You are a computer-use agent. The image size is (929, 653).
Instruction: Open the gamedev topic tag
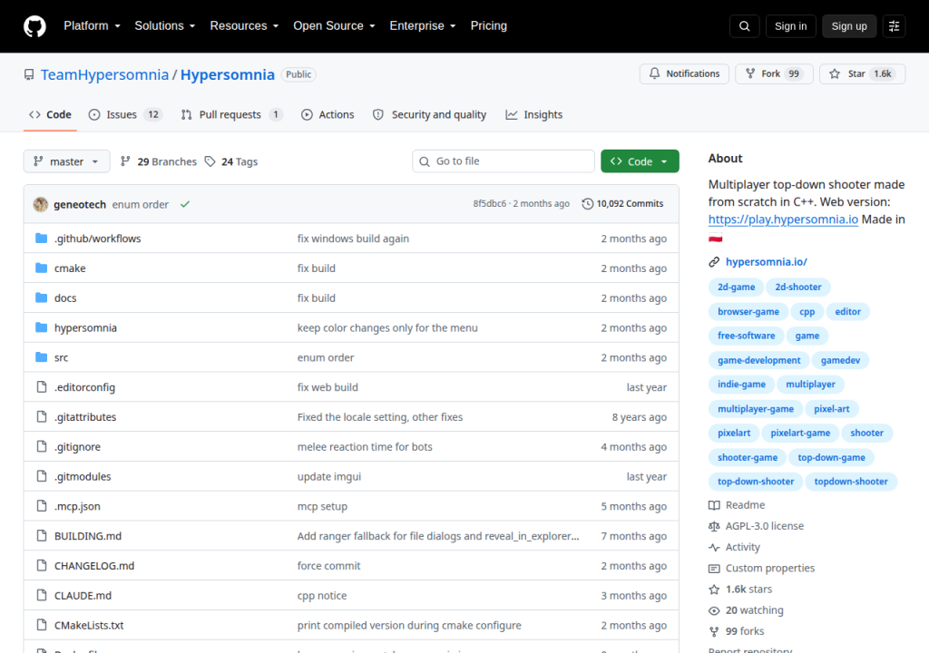tap(840, 360)
